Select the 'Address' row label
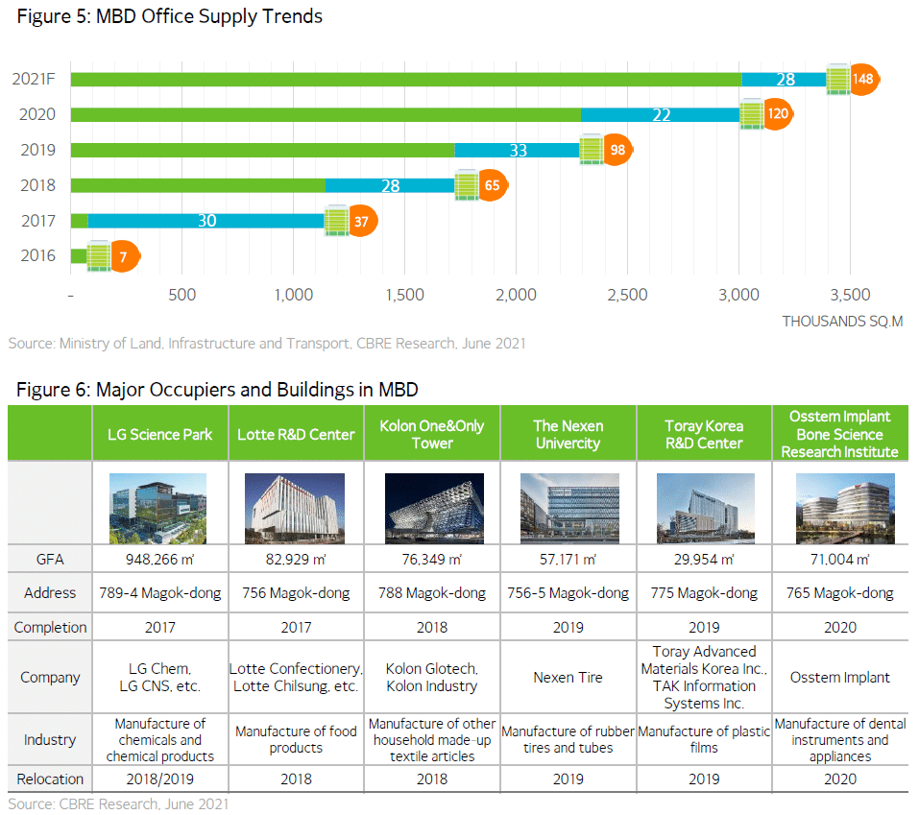 tap(50, 593)
